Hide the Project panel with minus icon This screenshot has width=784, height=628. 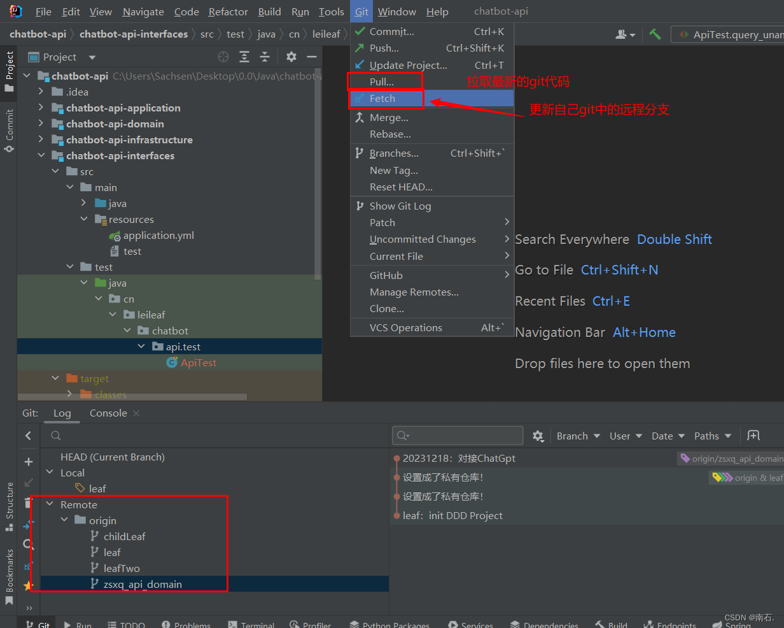[x=312, y=57]
